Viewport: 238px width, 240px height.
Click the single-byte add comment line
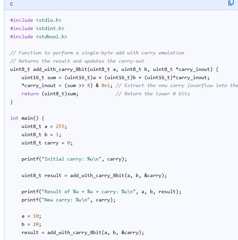tap(97, 53)
